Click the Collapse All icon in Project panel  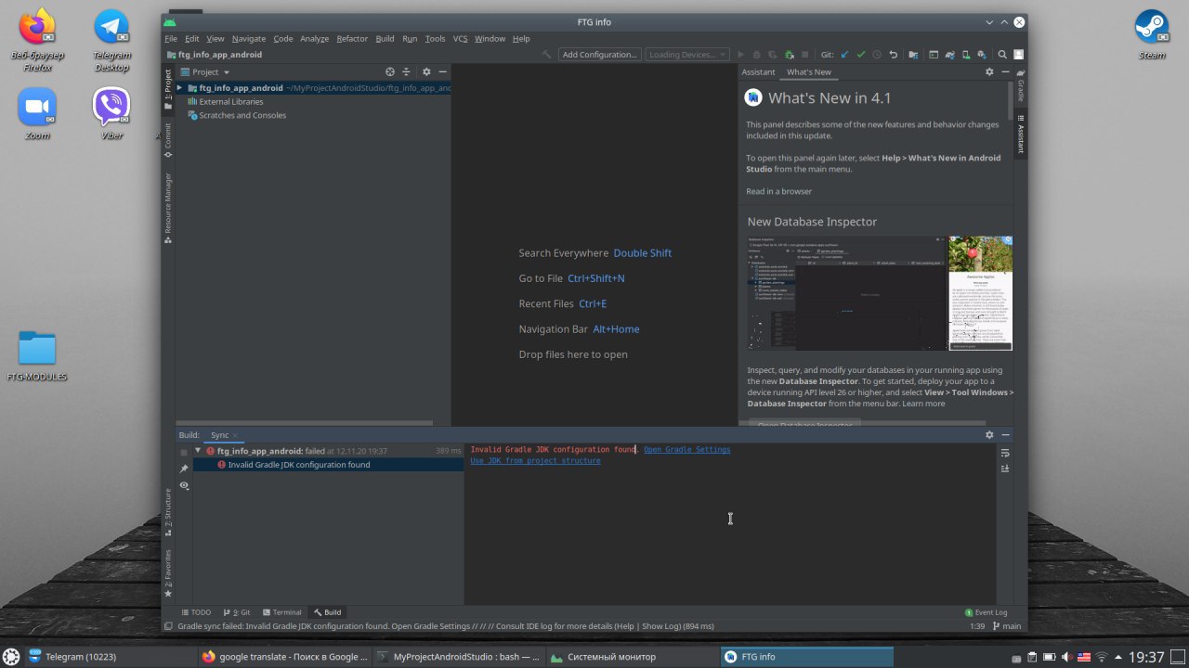pyautogui.click(x=406, y=71)
